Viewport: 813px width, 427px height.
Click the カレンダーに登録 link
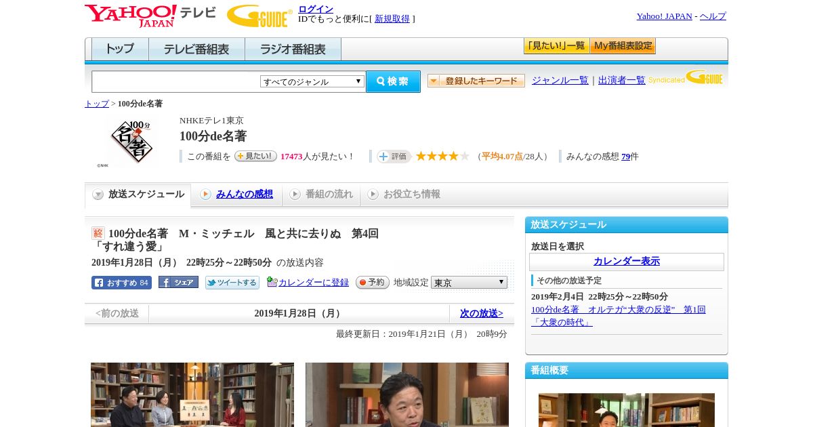click(314, 282)
